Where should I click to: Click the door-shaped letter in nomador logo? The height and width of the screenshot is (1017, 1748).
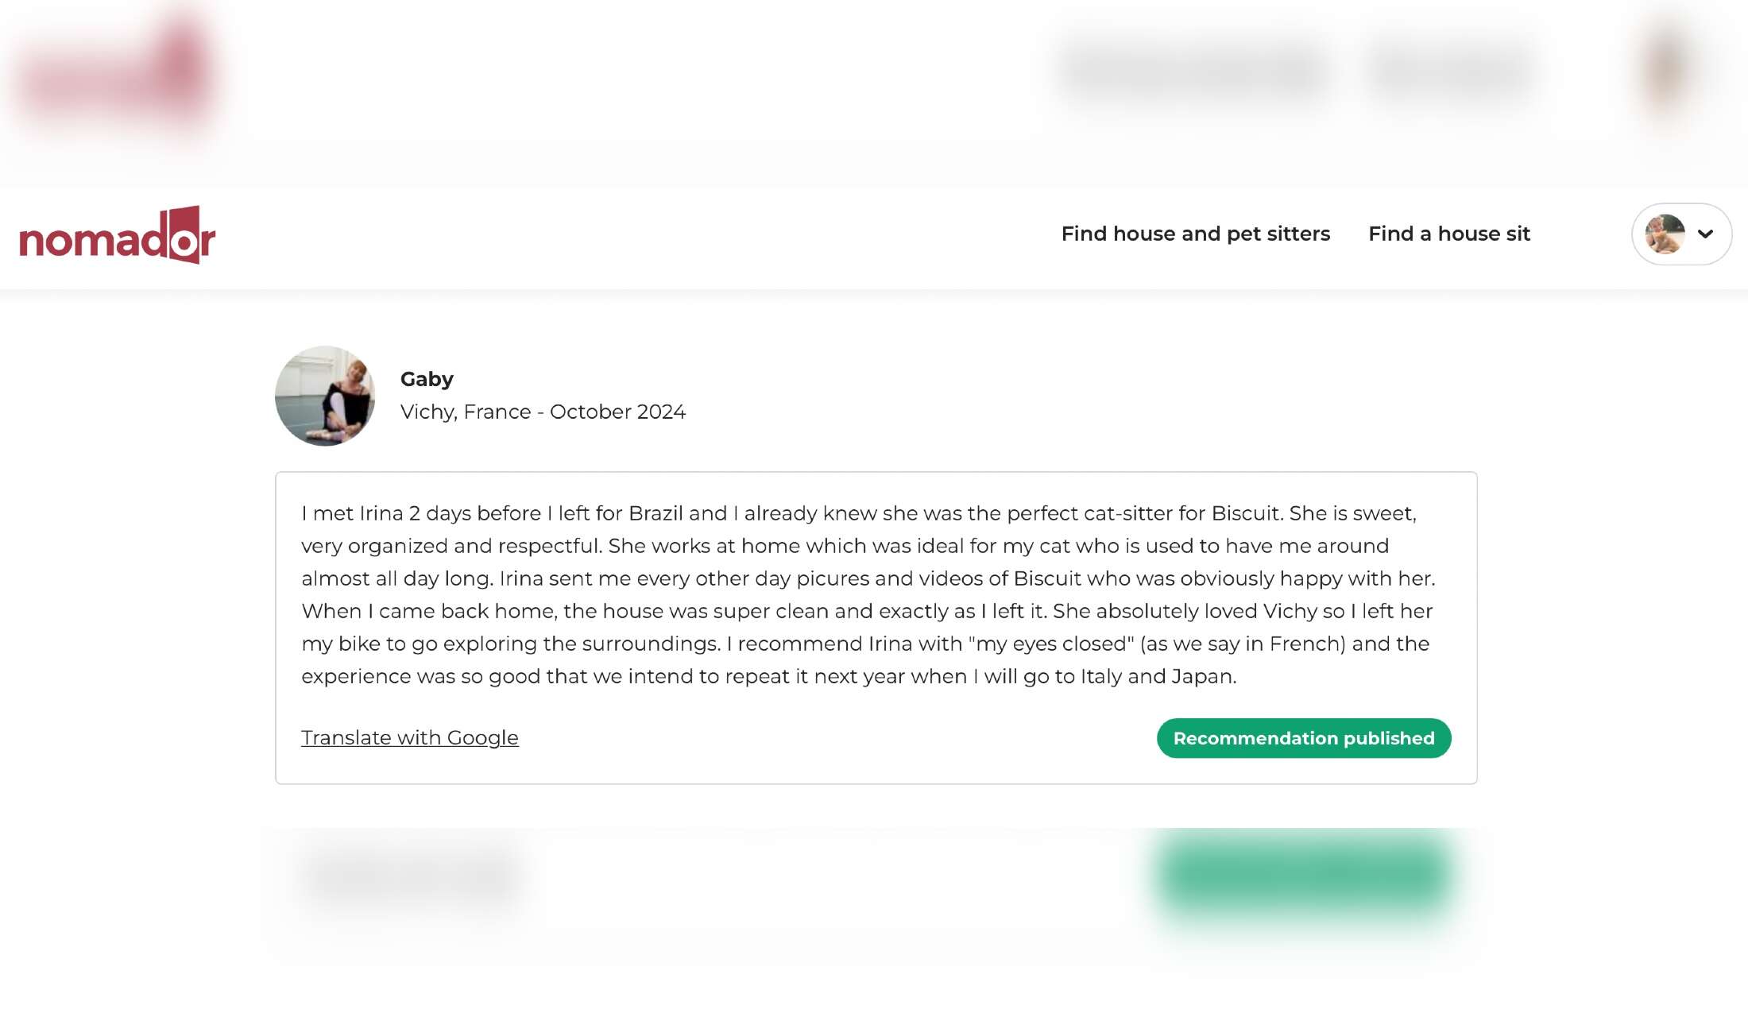(x=184, y=235)
